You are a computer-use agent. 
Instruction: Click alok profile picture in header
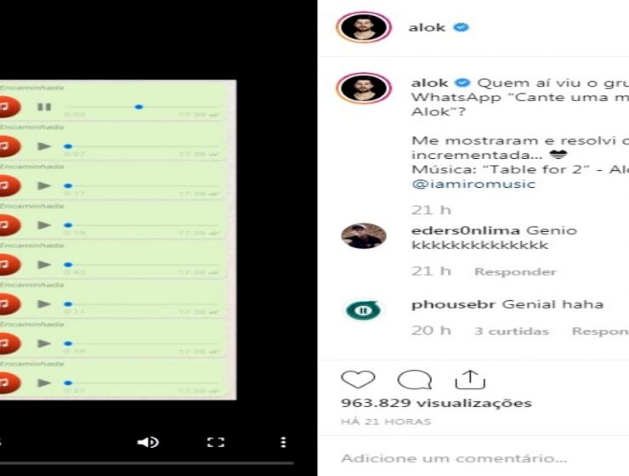[363, 27]
